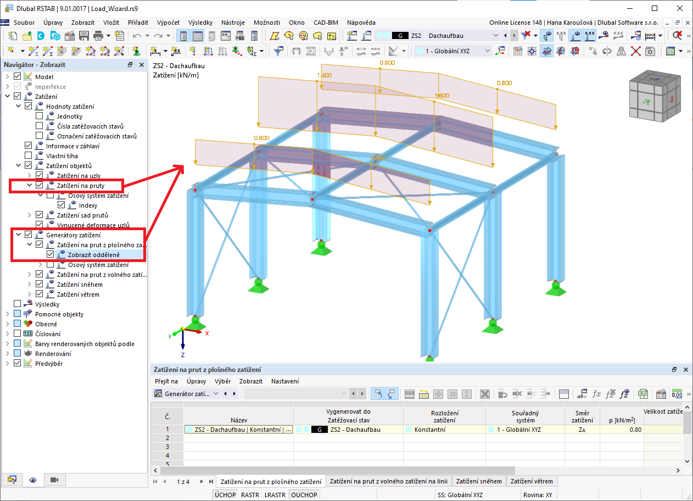Image resolution: width=693 pixels, height=501 pixels.
Task: Click the Redo arrow icon
Action: pyautogui.click(x=158, y=36)
